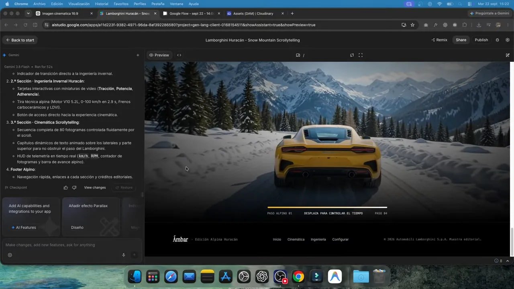
Task: Open preview in fullscreen
Action: point(361,55)
